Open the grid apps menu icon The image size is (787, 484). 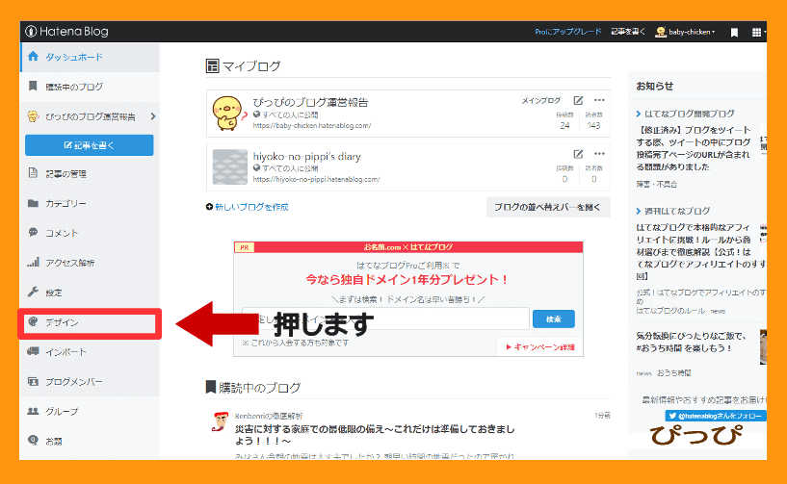click(x=756, y=32)
